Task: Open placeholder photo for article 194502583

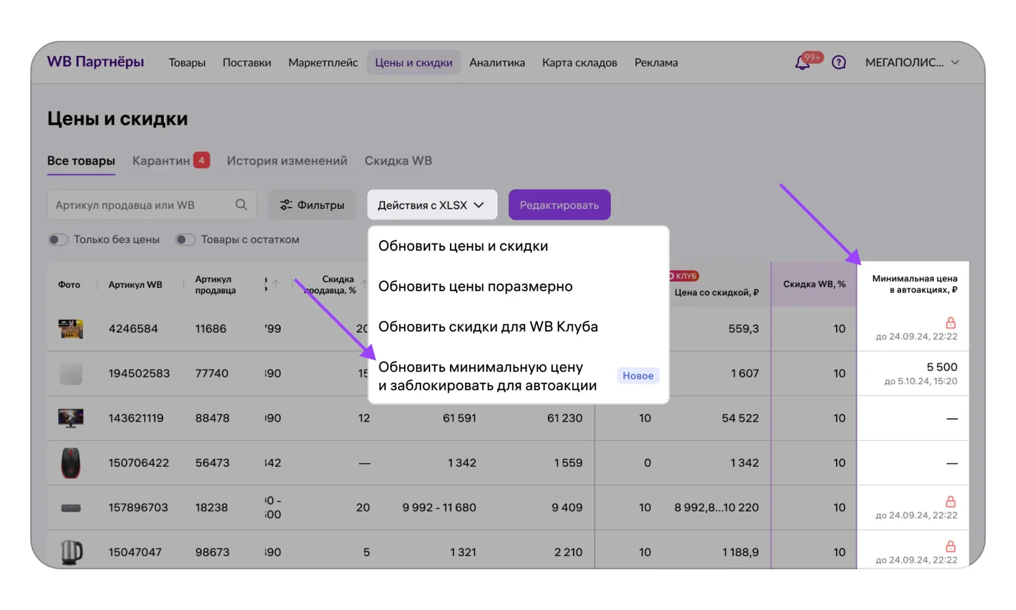Action: pos(71,373)
